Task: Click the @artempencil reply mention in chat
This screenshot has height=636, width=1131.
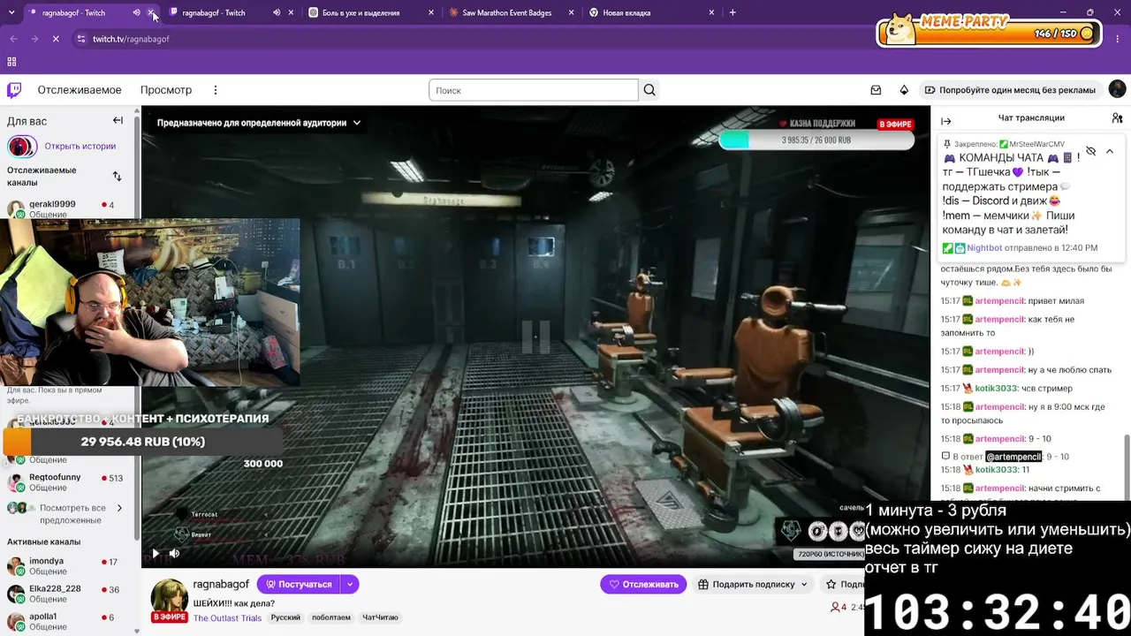Action: click(x=1013, y=457)
